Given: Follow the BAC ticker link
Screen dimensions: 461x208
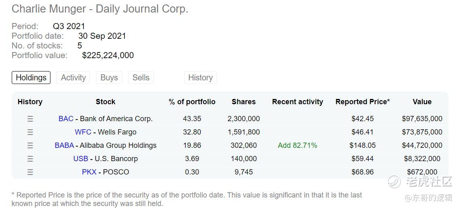Looking at the screenshot, I should click(x=66, y=119).
